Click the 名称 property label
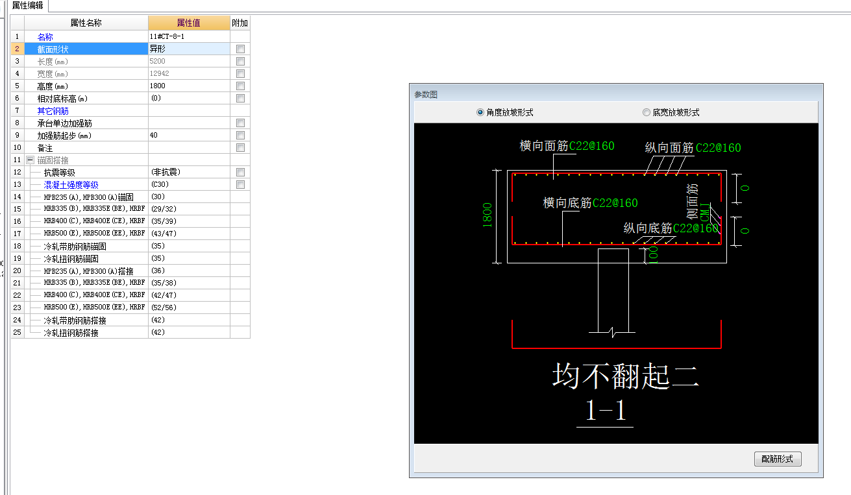The image size is (851, 495). (x=45, y=37)
